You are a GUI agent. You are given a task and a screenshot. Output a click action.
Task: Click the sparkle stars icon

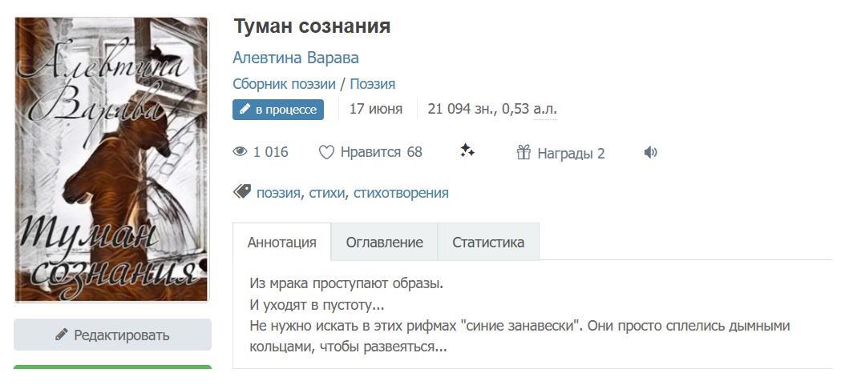[467, 151]
